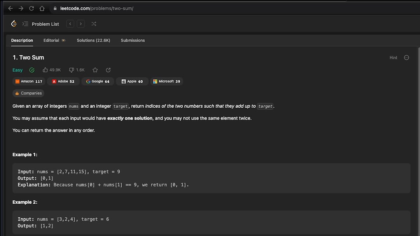Click the Adobe logo icon
This screenshot has height=236, width=420.
(x=54, y=81)
